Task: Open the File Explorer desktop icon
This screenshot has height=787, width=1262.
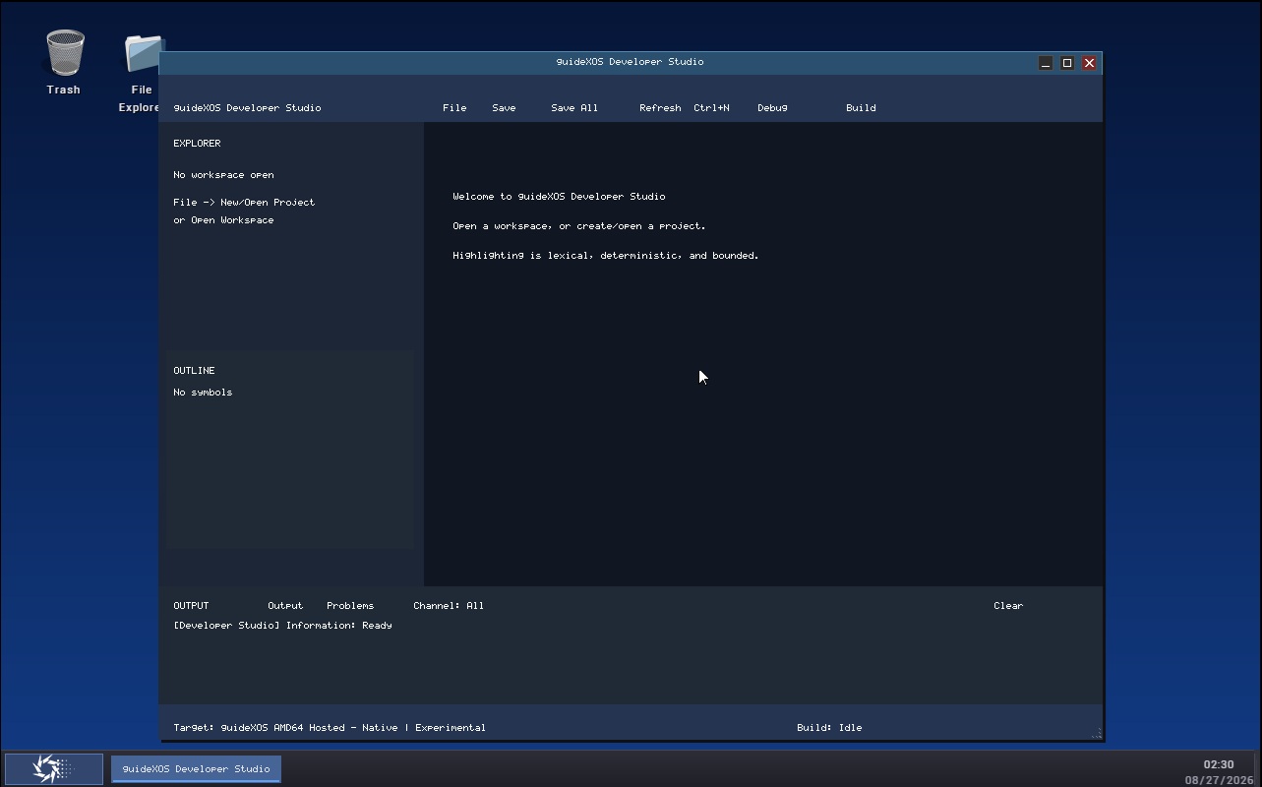Action: coord(141,73)
